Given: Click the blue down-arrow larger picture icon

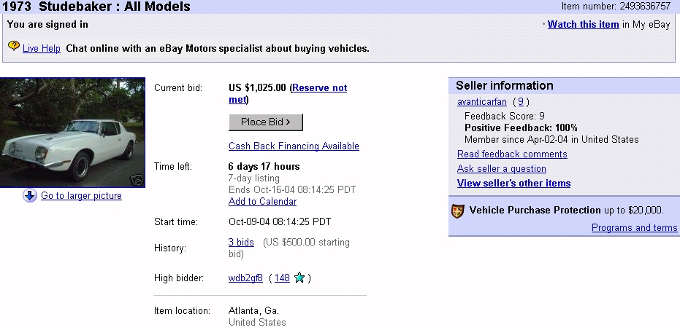Looking at the screenshot, I should [30, 195].
